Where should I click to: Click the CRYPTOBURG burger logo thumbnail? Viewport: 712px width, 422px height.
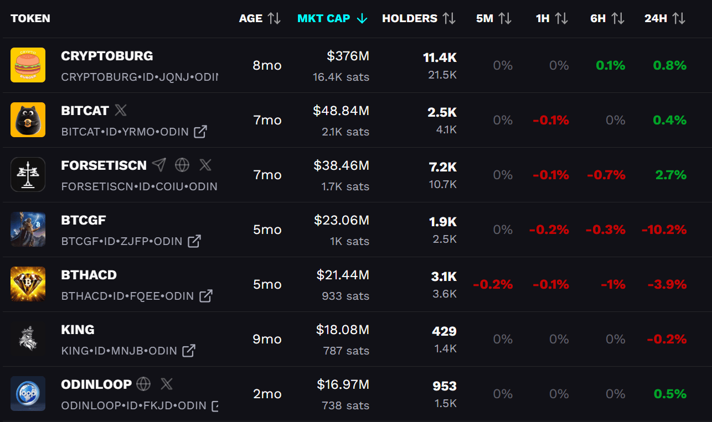(28, 65)
